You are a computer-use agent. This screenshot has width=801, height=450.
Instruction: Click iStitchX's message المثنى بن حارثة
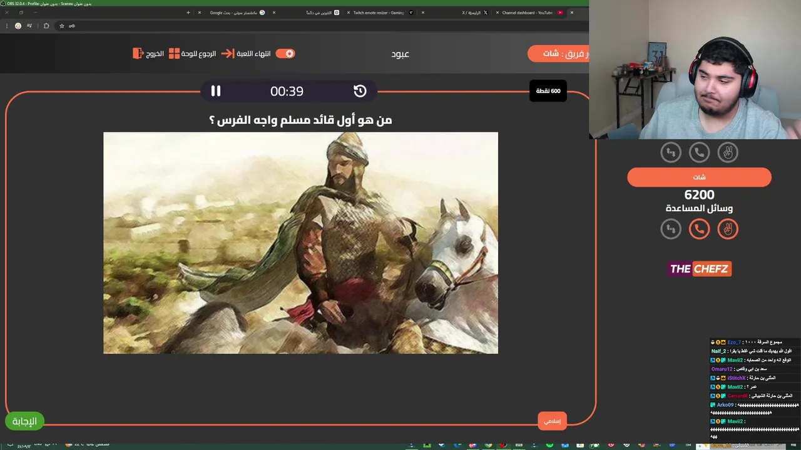click(x=763, y=378)
